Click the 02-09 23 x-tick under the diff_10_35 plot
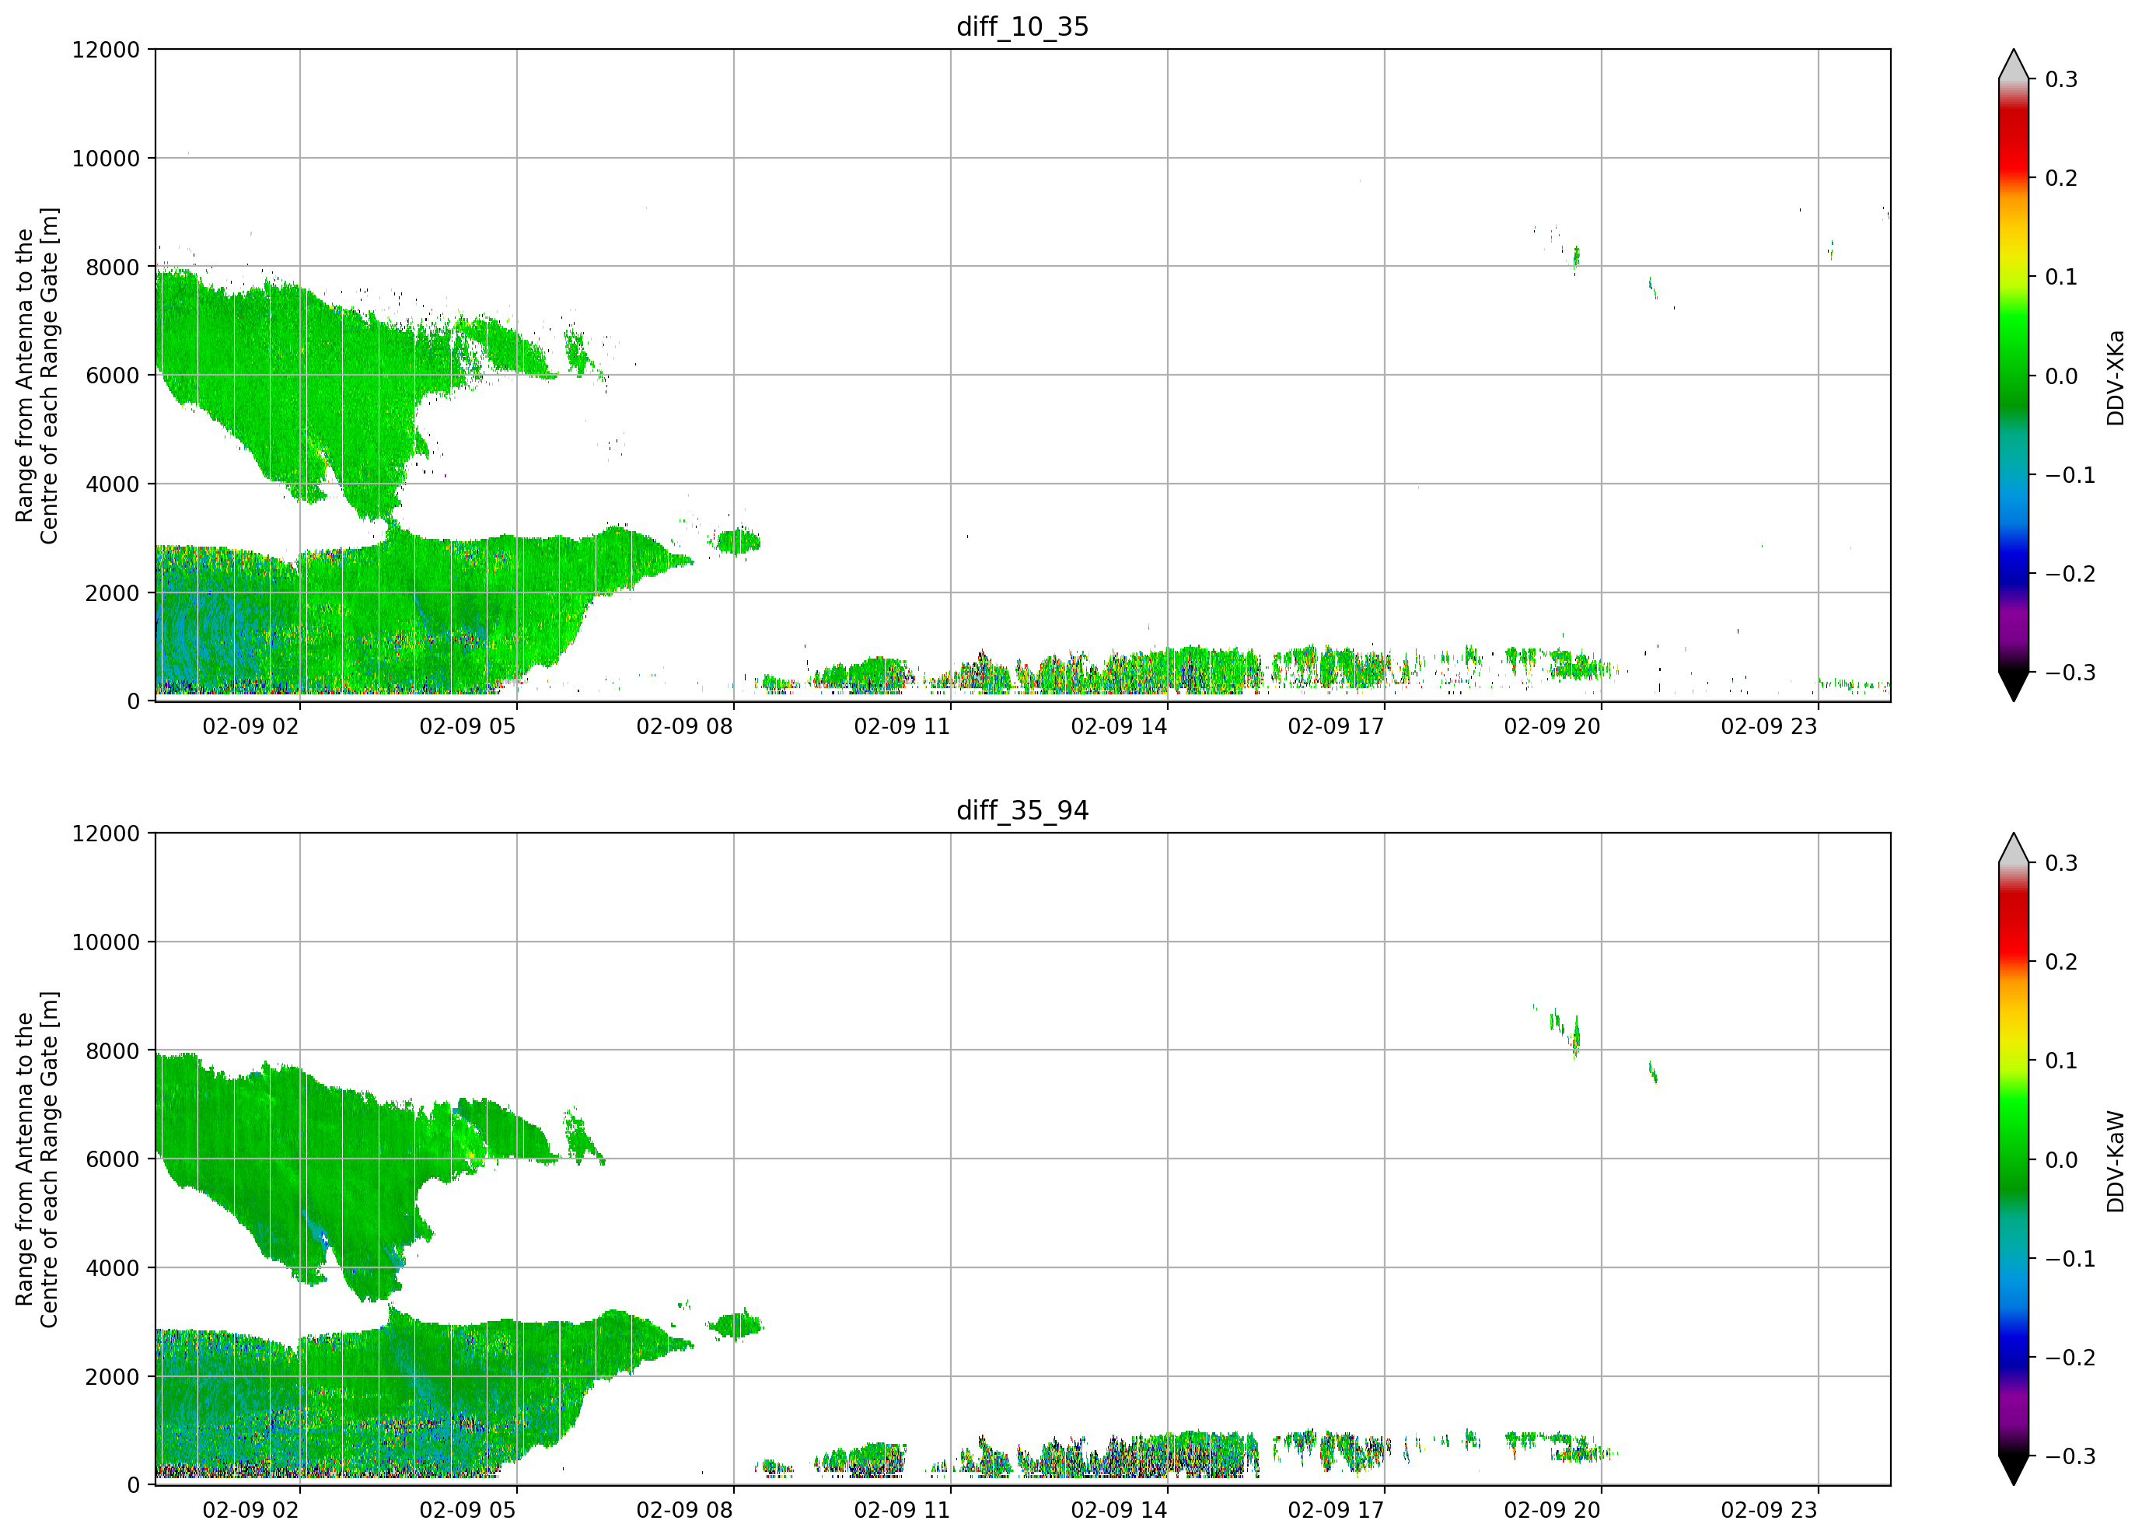 (x=1769, y=726)
